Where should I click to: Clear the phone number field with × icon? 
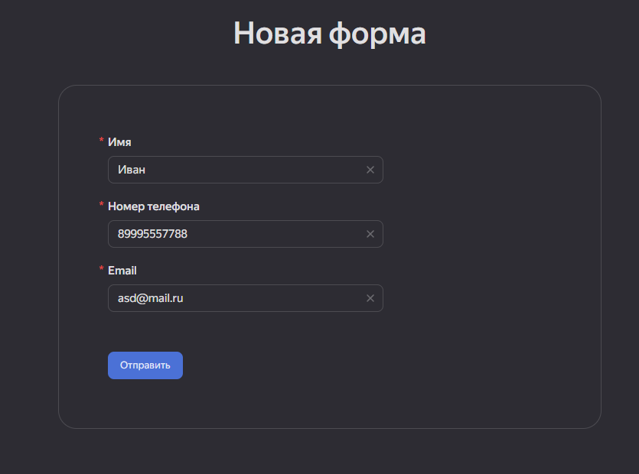370,233
